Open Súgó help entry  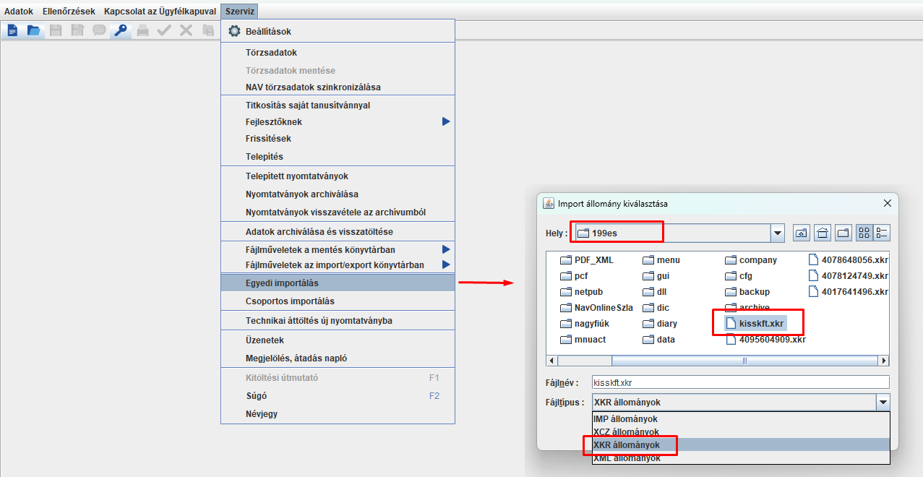coord(338,396)
